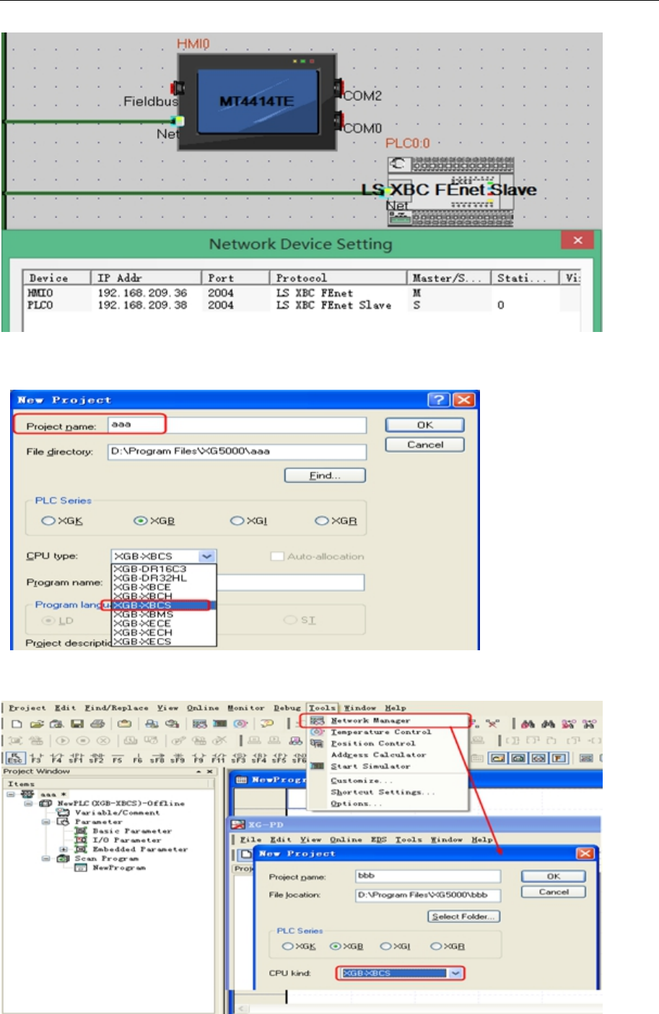Click the COM0 port on the HMI

(x=337, y=122)
